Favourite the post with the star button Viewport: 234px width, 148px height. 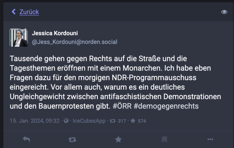tap(119, 139)
